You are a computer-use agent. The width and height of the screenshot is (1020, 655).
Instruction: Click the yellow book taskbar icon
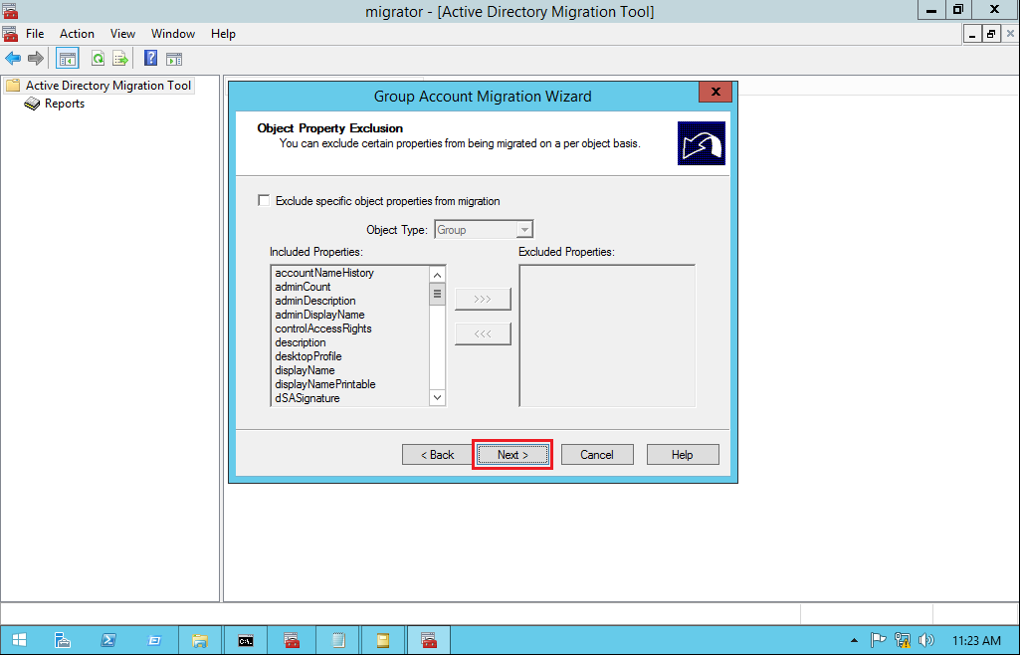pyautogui.click(x=383, y=641)
